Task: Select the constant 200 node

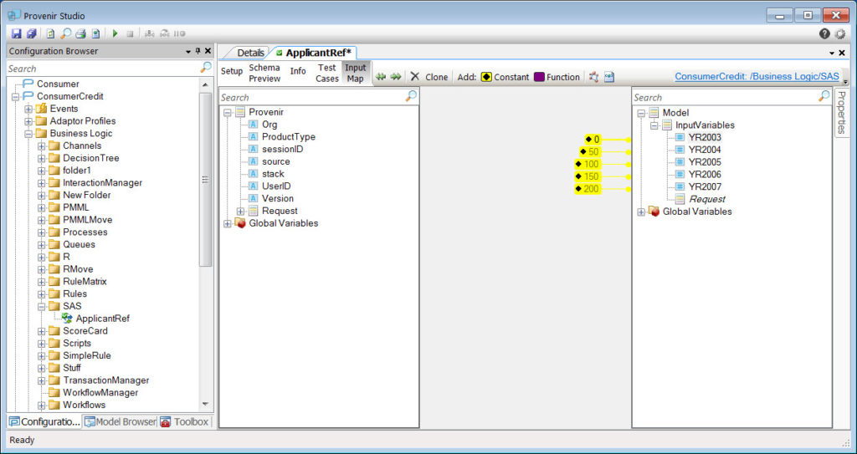Action: click(588, 189)
